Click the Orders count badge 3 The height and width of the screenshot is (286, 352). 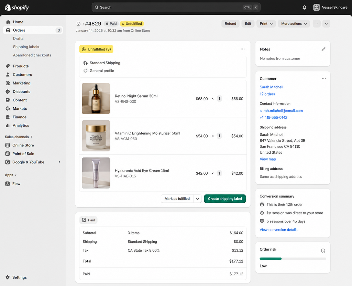[59, 30]
